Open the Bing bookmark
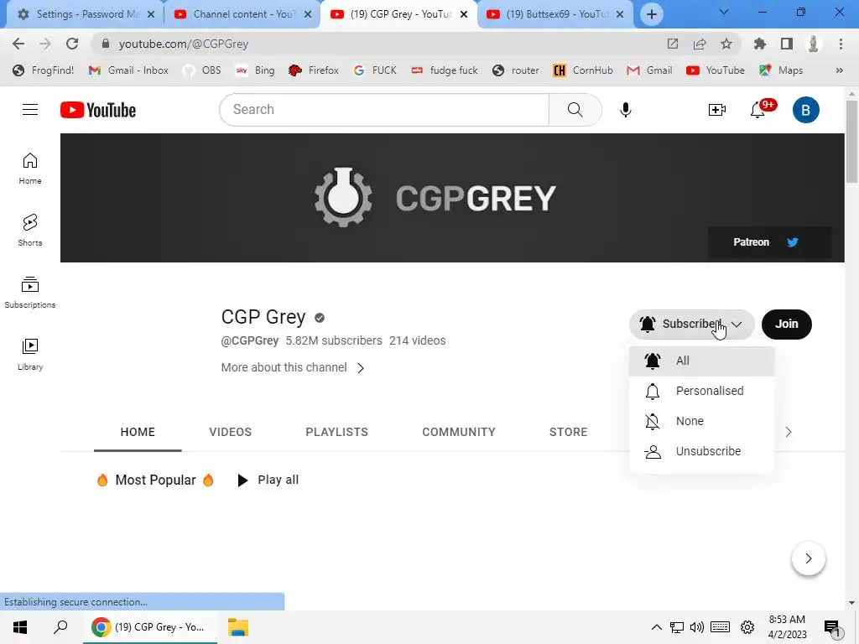859x644 pixels. click(255, 70)
